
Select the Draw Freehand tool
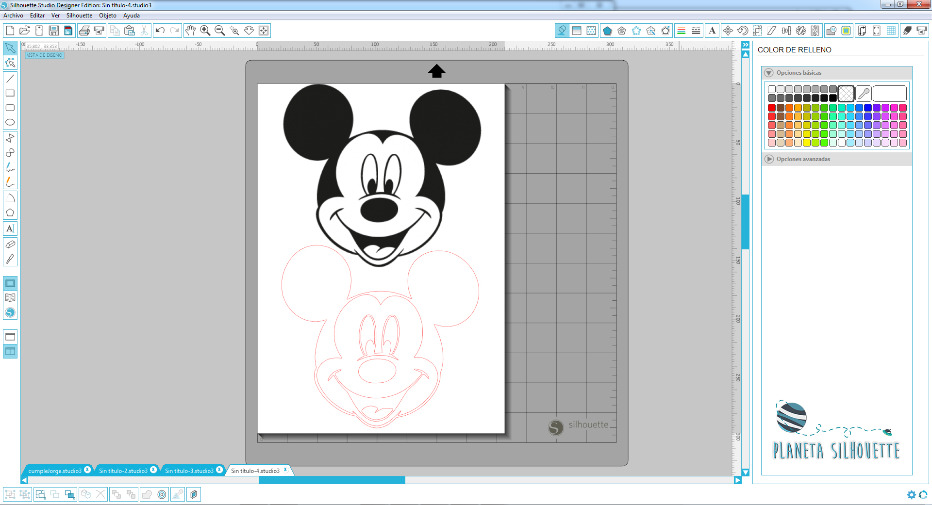(10, 167)
